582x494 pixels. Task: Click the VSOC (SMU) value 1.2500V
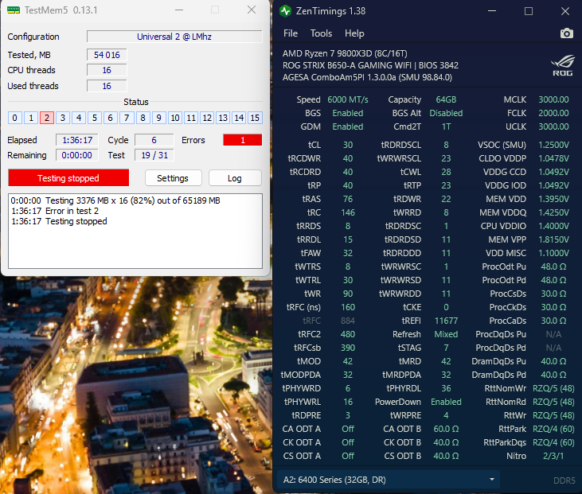(x=553, y=145)
